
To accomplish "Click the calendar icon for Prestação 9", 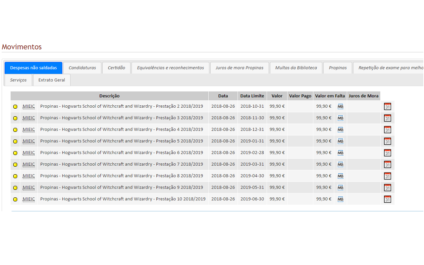I will pos(388,187).
